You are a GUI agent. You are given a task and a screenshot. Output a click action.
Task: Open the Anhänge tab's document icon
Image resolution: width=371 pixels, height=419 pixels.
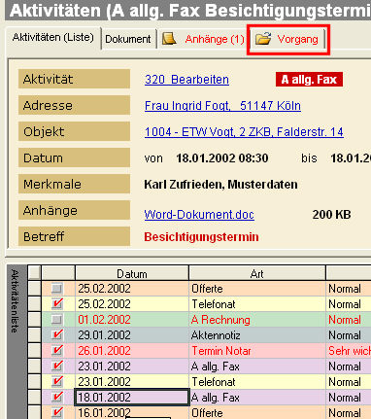(169, 39)
